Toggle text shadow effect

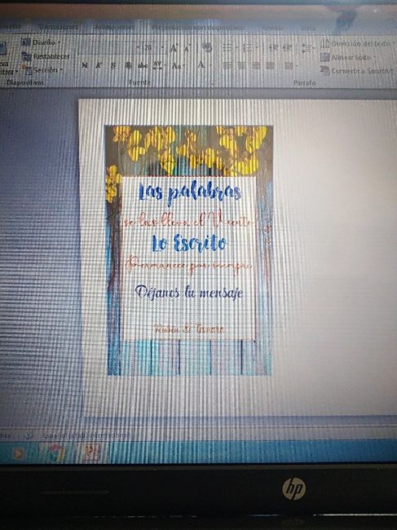click(128, 65)
